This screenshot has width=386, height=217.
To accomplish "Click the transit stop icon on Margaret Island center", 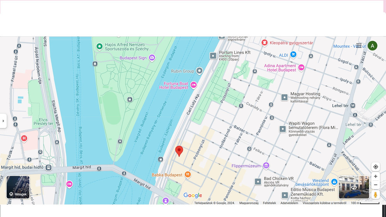I will (x=130, y=99).
